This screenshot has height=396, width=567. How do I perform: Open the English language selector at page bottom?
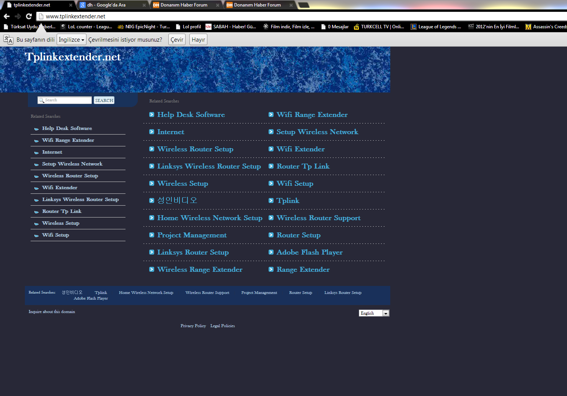pyautogui.click(x=374, y=313)
